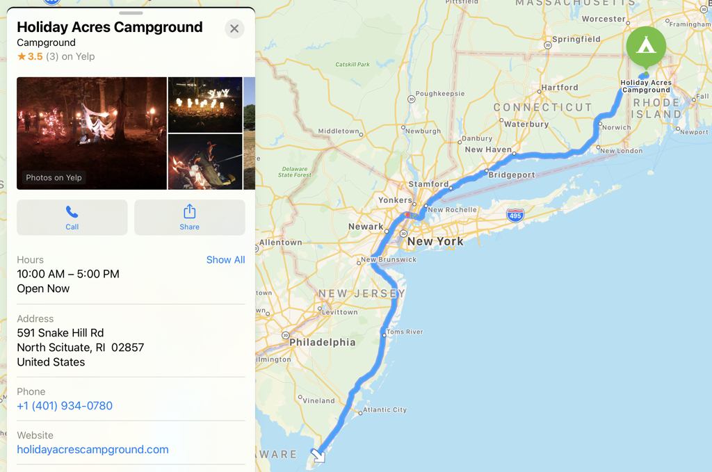
Task: Open the glowing ghost lights photo
Action: [x=205, y=105]
